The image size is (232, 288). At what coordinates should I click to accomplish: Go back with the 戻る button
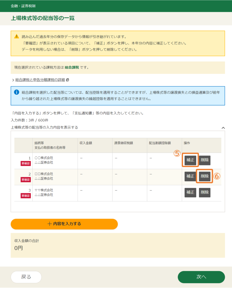point(26,277)
